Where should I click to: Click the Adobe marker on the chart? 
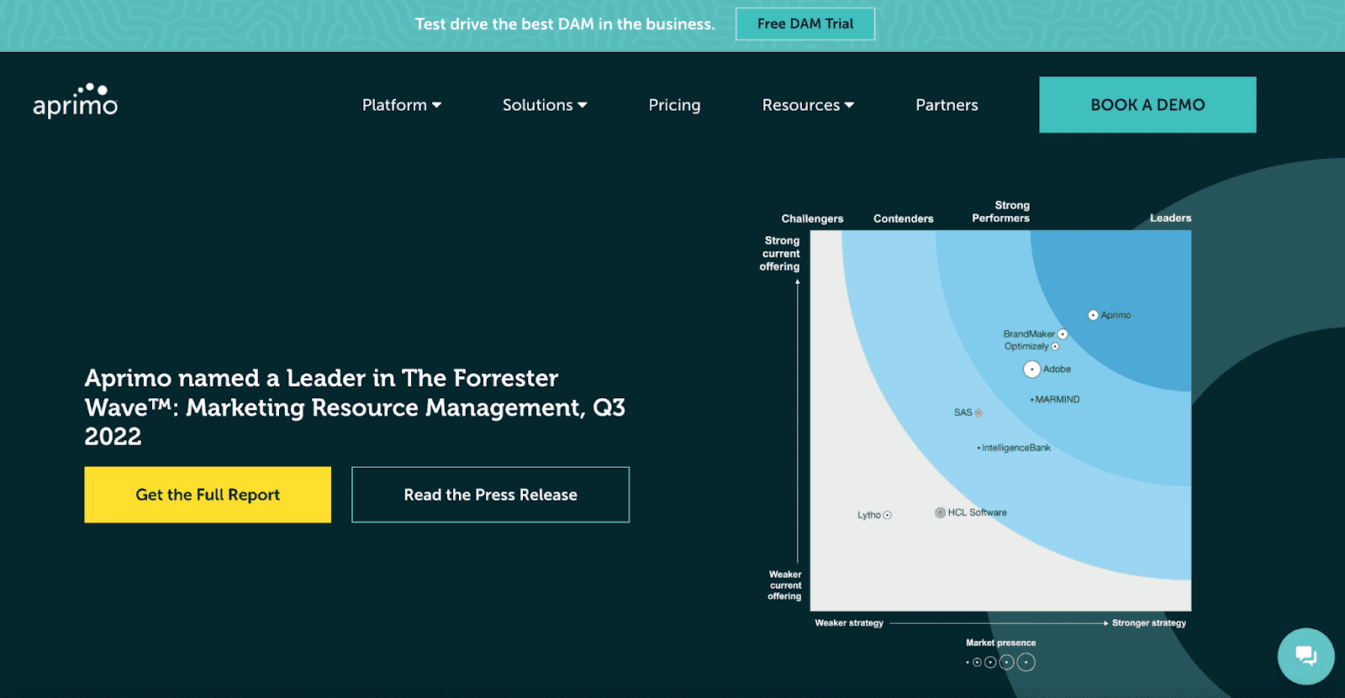pyautogui.click(x=1032, y=369)
